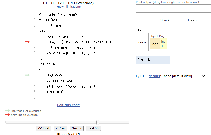Click the 'Print output' label above the box

(167, 2)
